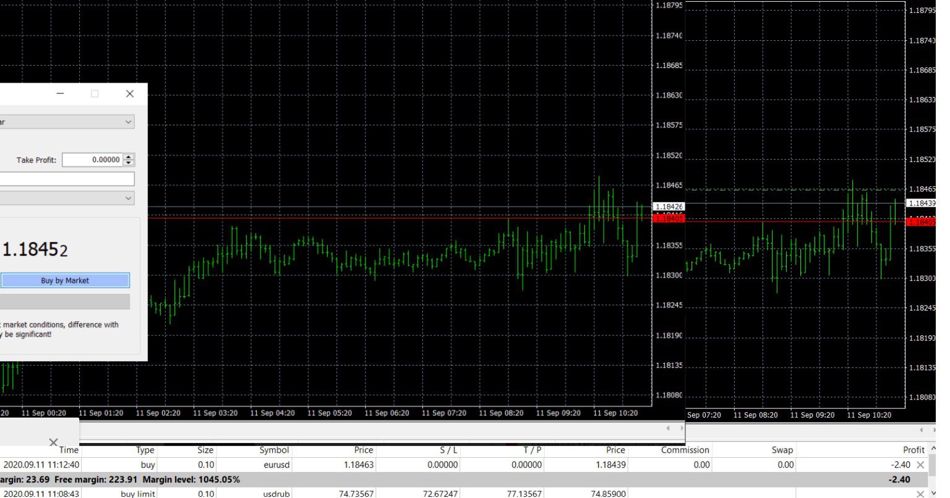Screen dimensions: 950x498
Task: Click the gray button under Buy by Market
Action: pyautogui.click(x=65, y=301)
